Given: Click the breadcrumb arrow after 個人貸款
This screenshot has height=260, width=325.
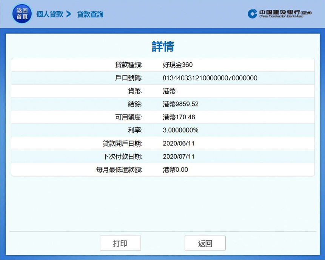Looking at the screenshot, I should (68, 14).
